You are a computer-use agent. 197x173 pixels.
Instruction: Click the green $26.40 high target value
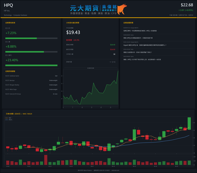(113, 45)
